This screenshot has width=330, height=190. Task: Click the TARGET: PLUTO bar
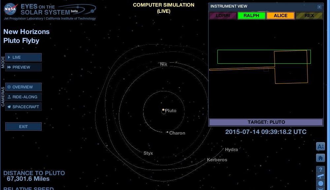pos(266,122)
